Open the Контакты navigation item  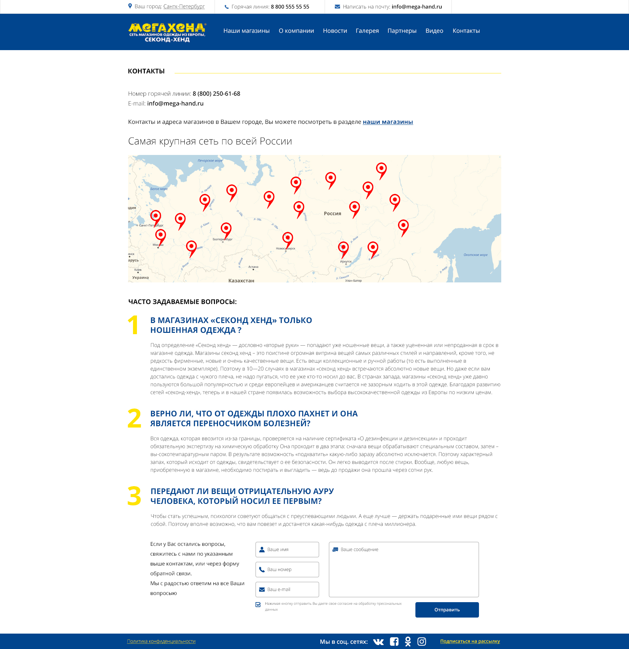[x=466, y=31]
